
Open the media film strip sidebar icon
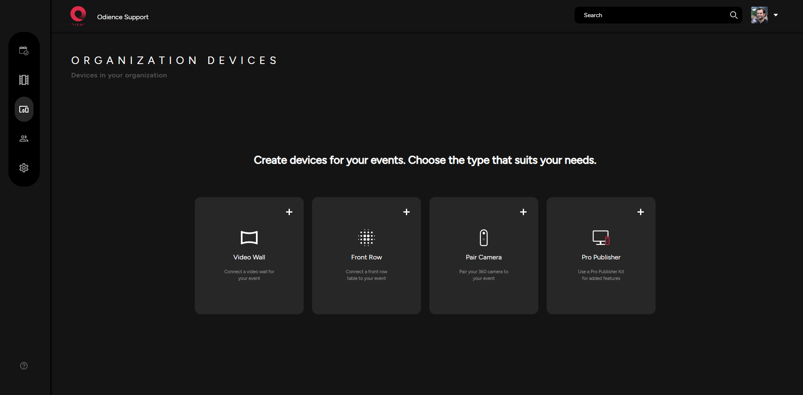click(x=24, y=80)
